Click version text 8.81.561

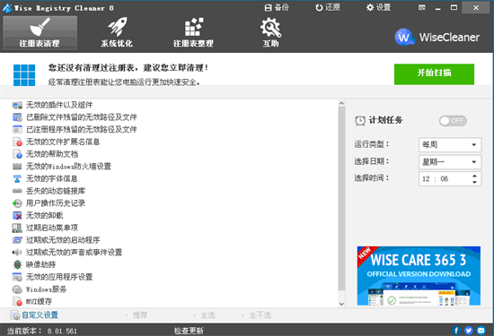click(62, 332)
